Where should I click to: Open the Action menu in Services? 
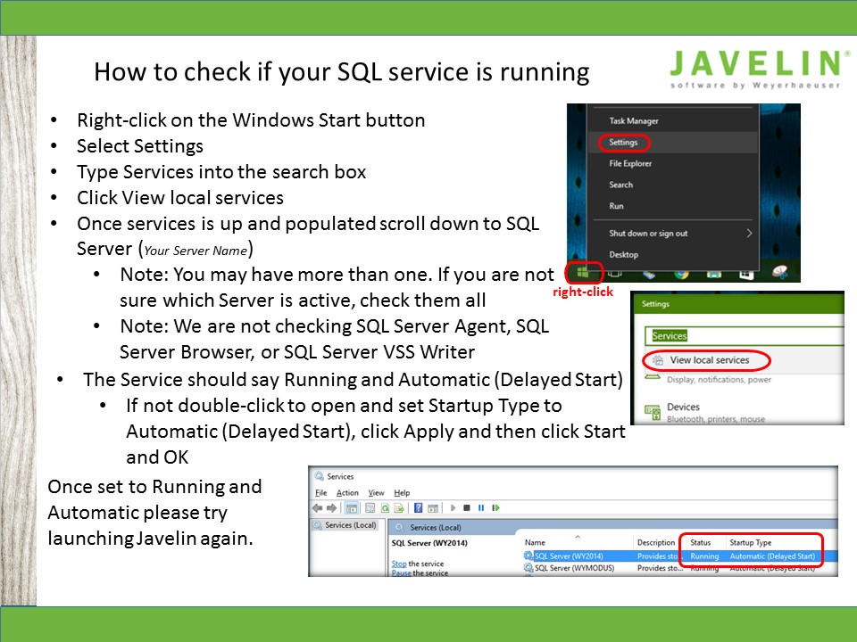tap(347, 493)
